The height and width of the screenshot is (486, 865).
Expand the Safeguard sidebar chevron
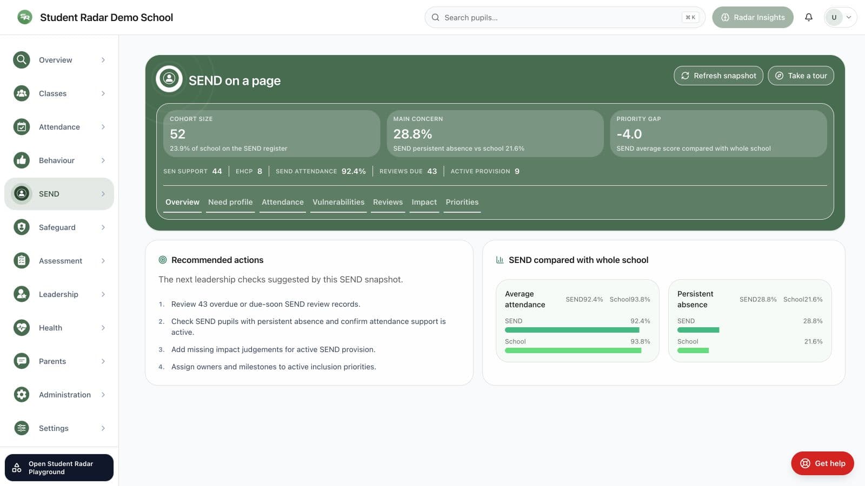tap(103, 227)
